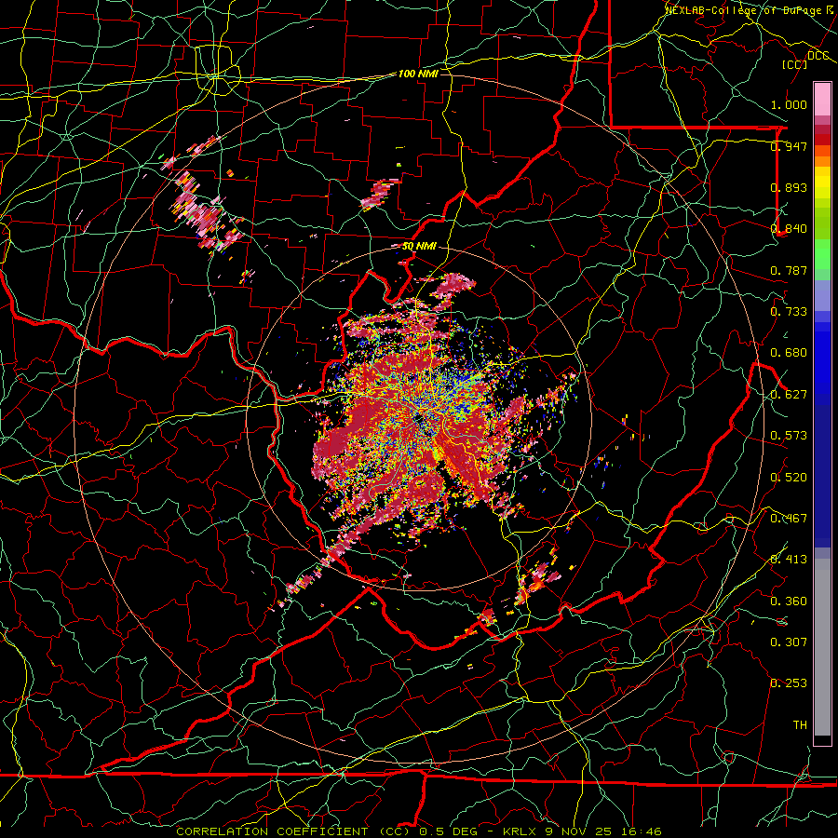Click the 0.253 scale label
Screen dimensions: 838x838
[x=789, y=683]
